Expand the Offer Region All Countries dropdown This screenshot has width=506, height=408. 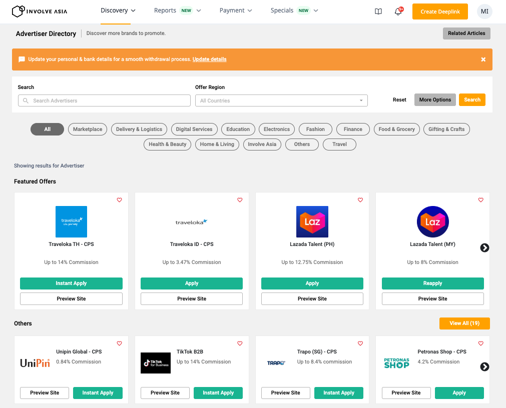point(281,100)
